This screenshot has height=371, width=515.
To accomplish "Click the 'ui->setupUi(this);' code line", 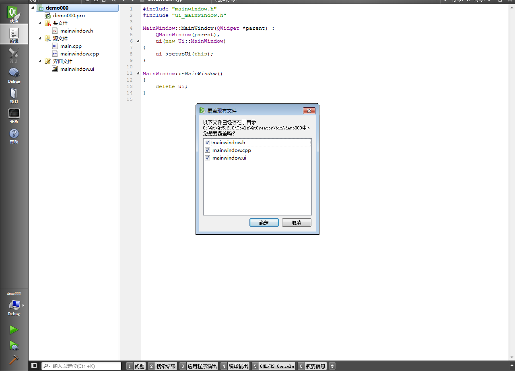I will click(184, 54).
